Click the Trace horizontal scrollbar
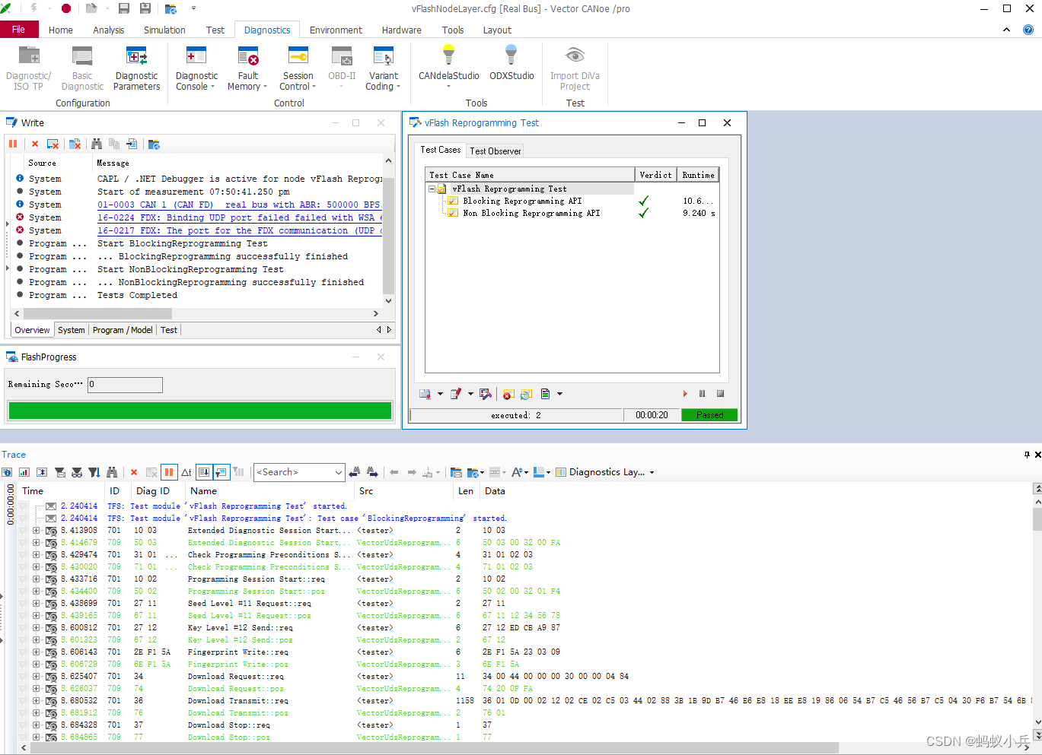 tap(434, 748)
